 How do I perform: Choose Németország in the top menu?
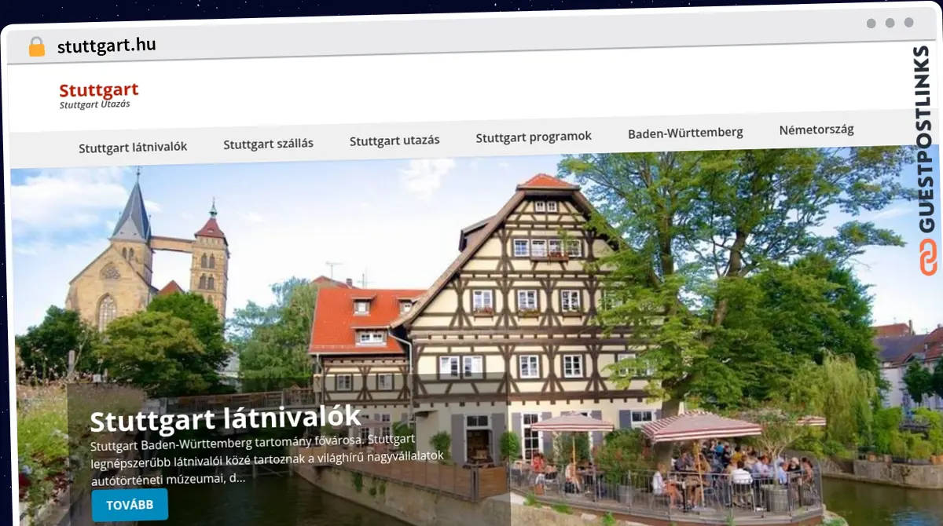coord(816,130)
